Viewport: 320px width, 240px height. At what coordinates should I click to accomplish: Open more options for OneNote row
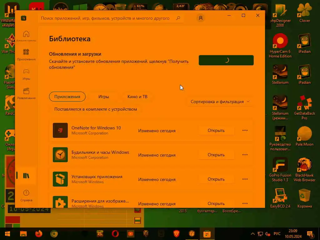coord(245,130)
